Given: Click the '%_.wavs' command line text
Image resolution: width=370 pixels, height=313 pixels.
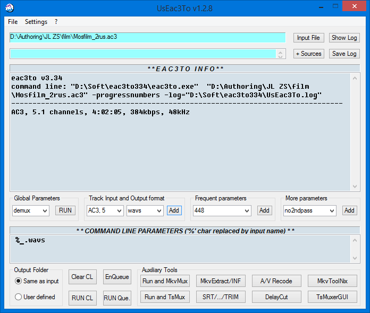Looking at the screenshot, I should pyautogui.click(x=30, y=240).
